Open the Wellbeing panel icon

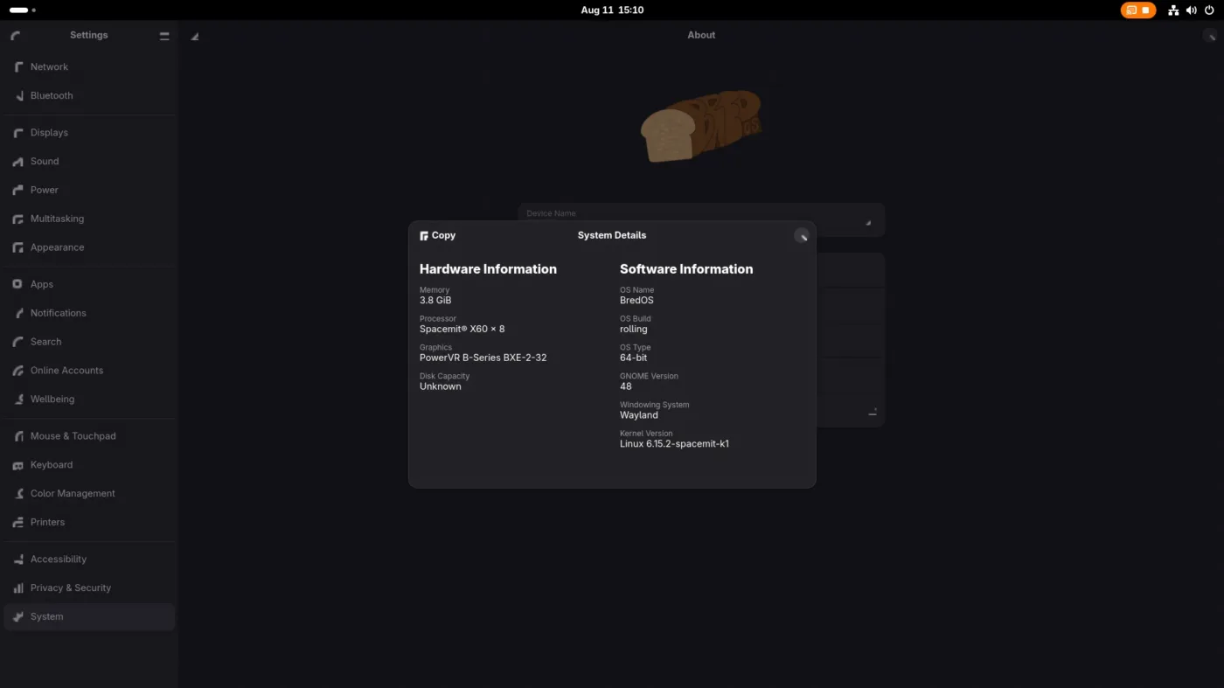pyautogui.click(x=17, y=400)
